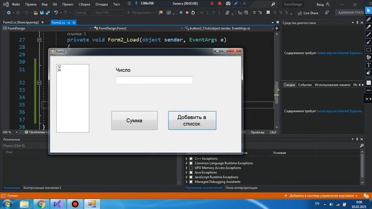Image resolution: width=372 pixels, height=209 pixels.
Task: Select item 12 in the Form2 listbox
Action: (59, 67)
